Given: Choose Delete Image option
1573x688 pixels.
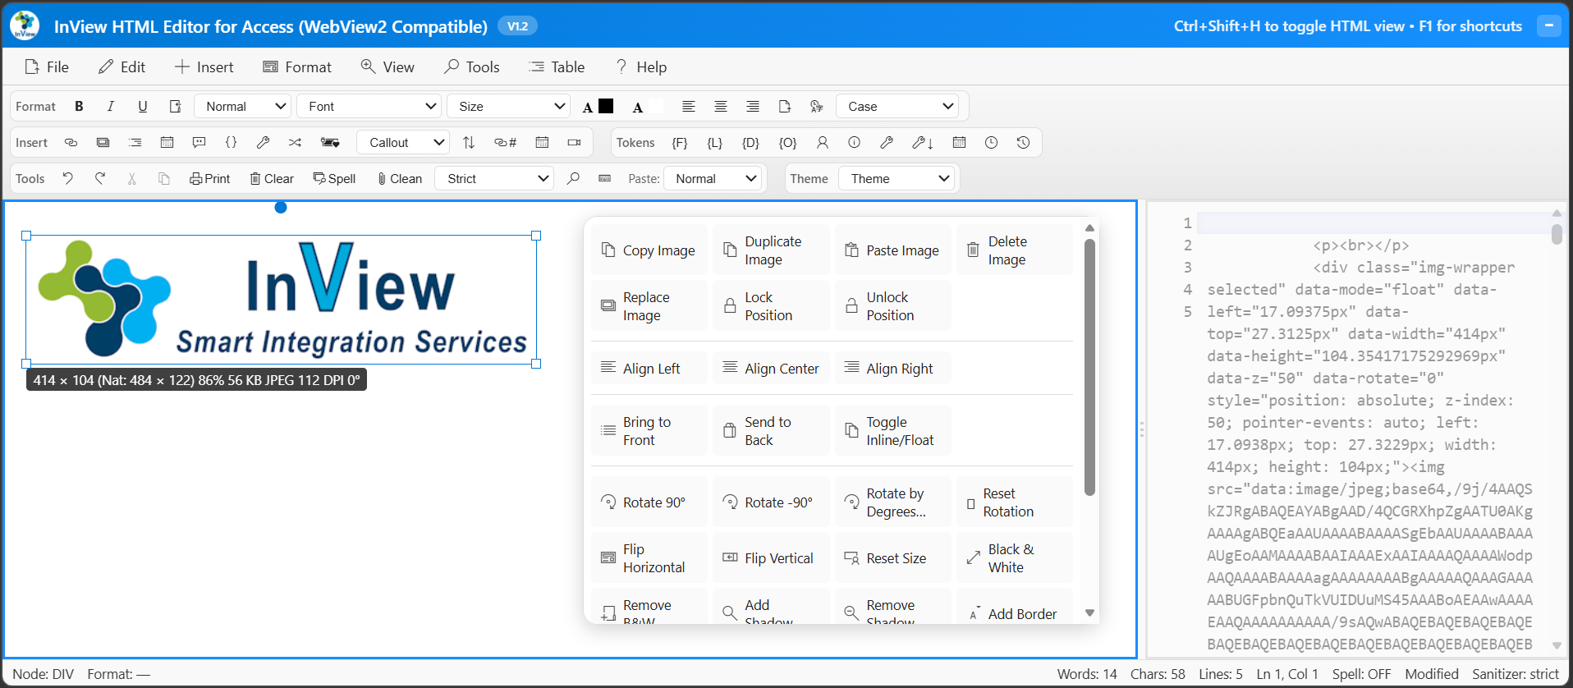Looking at the screenshot, I should 1015,250.
